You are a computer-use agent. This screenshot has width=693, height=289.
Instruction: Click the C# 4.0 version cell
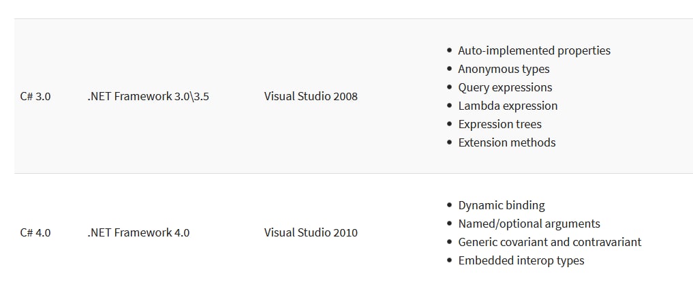pyautogui.click(x=35, y=233)
